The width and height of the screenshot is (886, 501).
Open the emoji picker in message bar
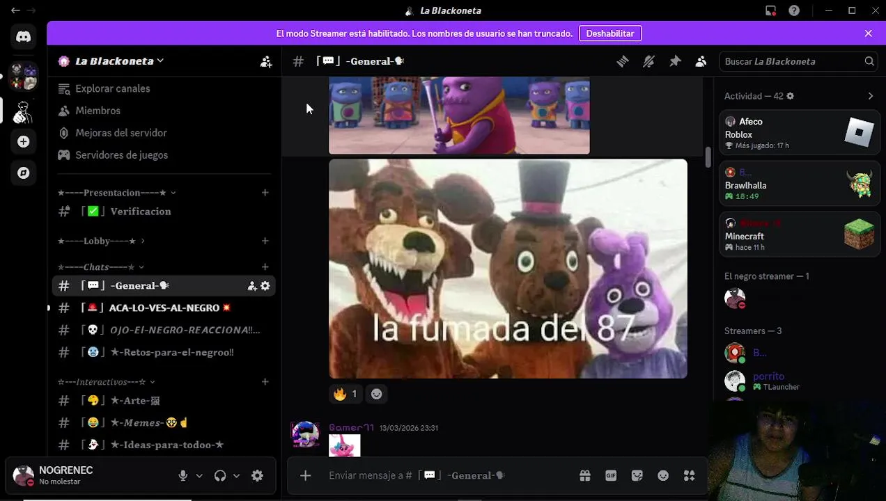coord(663,475)
